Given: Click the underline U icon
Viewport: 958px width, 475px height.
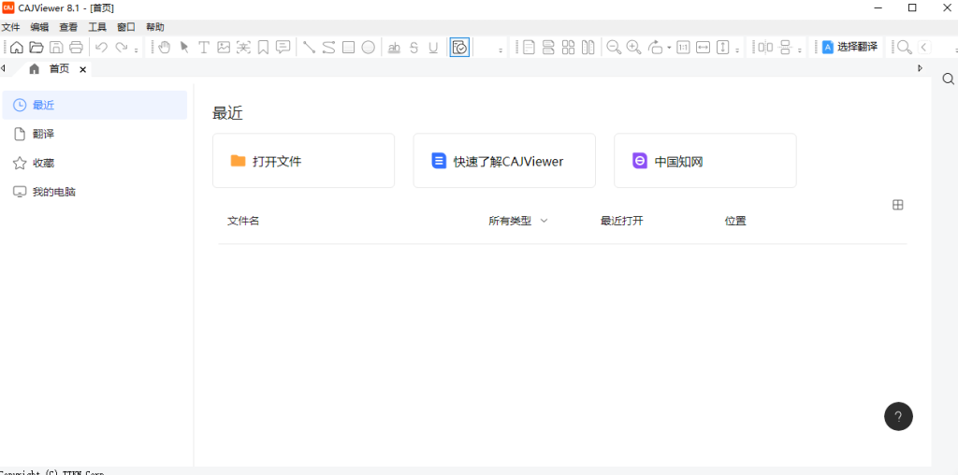Looking at the screenshot, I should click(433, 47).
